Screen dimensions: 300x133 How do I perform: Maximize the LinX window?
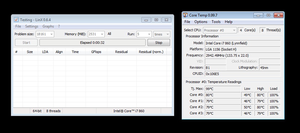click(156, 20)
